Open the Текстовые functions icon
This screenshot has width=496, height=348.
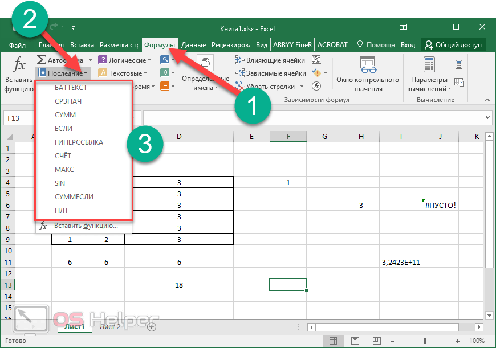click(x=102, y=73)
